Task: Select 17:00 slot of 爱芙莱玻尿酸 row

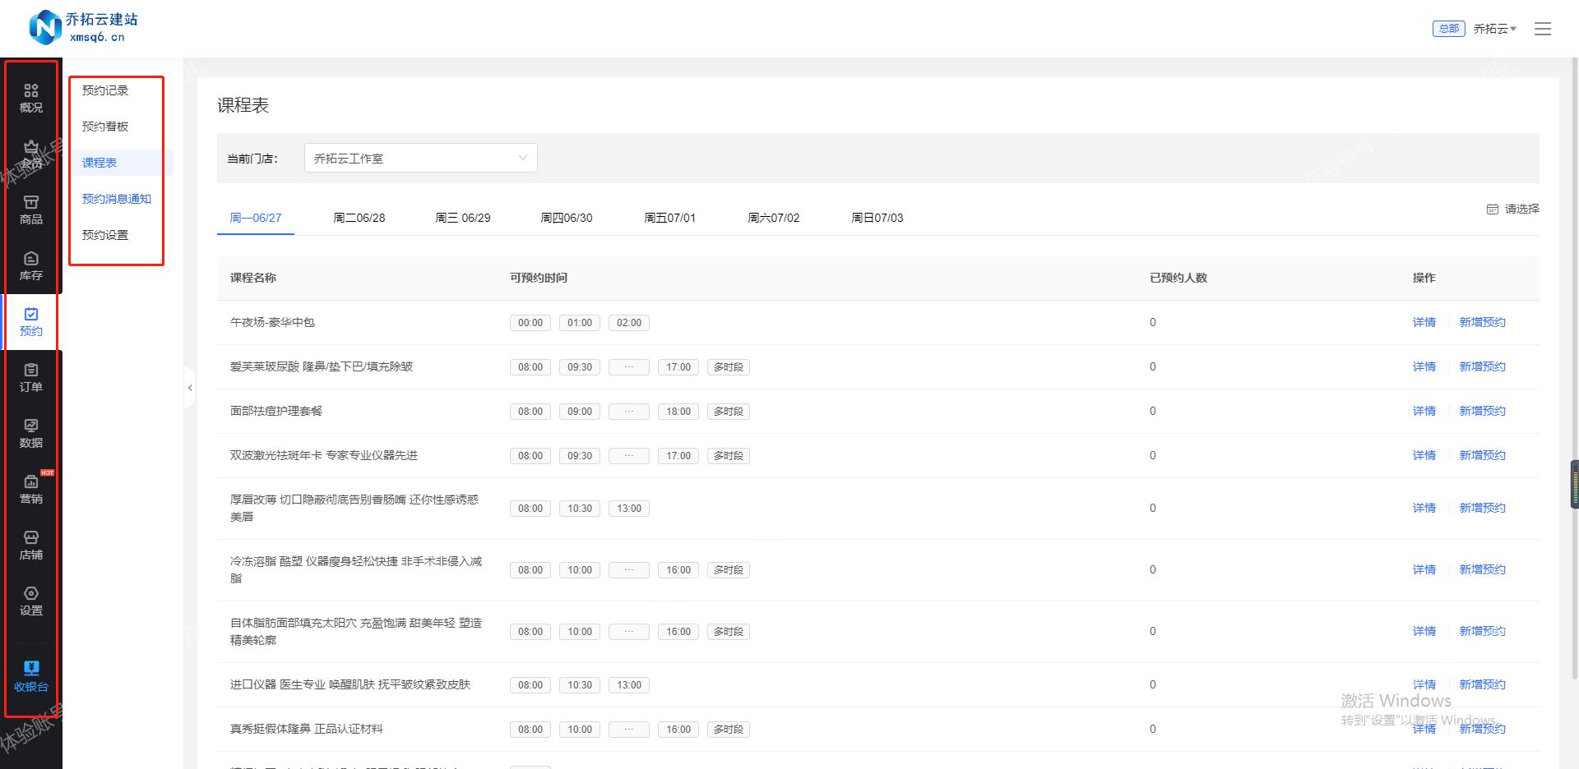Action: coord(678,367)
